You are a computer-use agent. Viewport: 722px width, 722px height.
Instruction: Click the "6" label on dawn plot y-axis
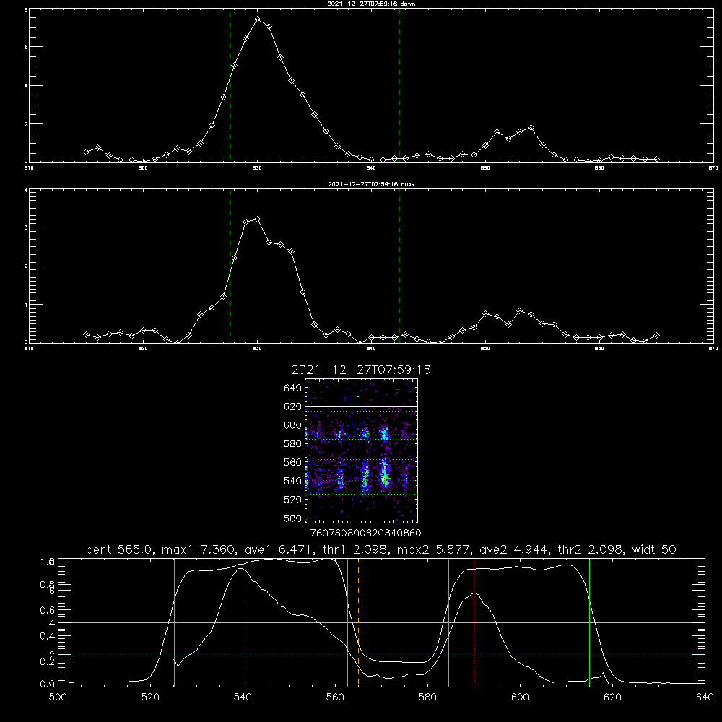click(26, 48)
